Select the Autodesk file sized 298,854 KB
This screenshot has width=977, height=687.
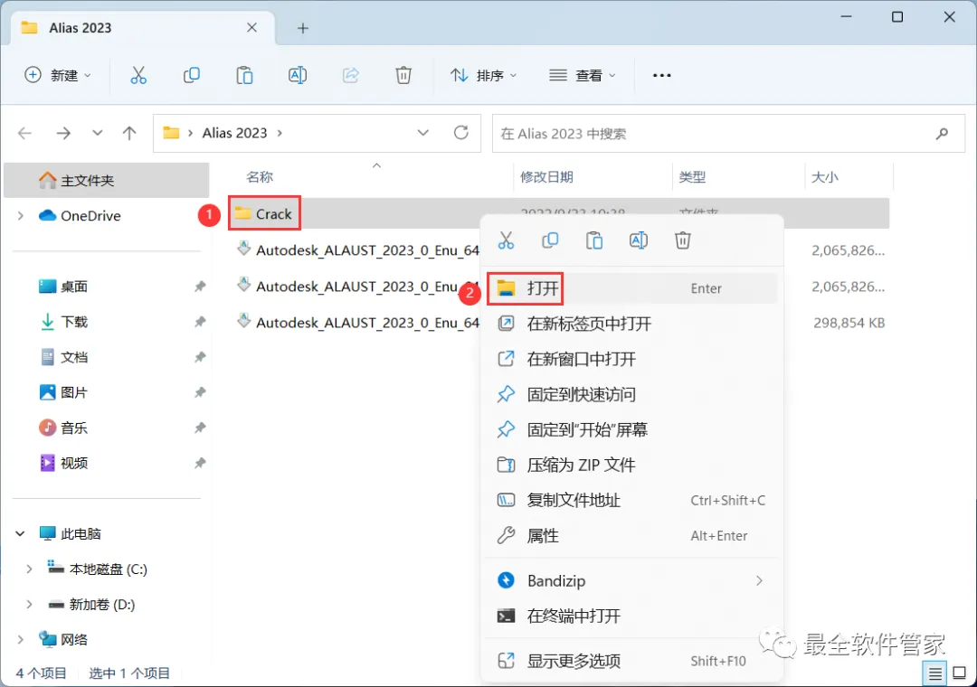pyautogui.click(x=367, y=323)
